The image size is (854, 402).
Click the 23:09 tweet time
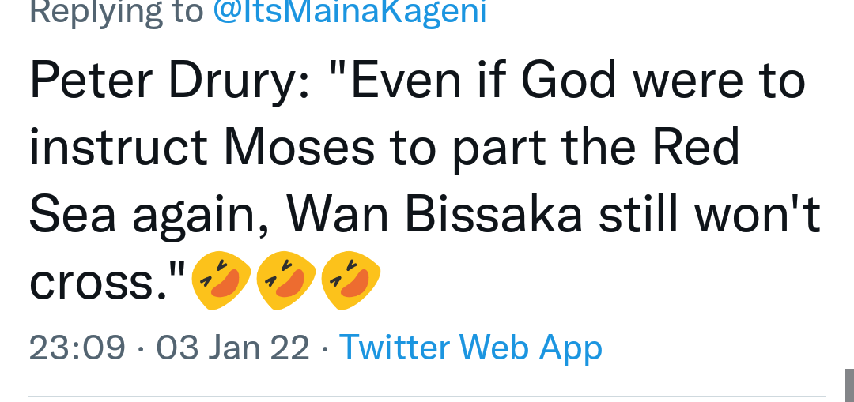click(x=77, y=348)
